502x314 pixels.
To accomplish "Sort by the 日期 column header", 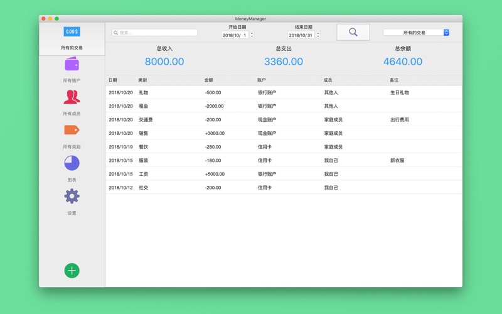I will coord(113,80).
